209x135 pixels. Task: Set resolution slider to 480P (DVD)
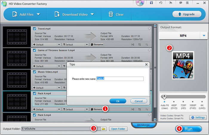click(174, 102)
